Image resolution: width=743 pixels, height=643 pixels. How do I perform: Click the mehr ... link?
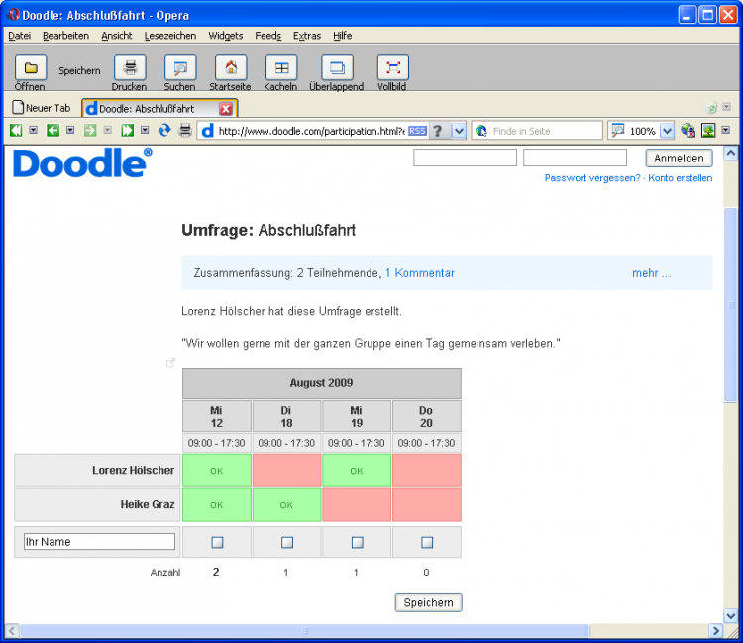tap(652, 273)
